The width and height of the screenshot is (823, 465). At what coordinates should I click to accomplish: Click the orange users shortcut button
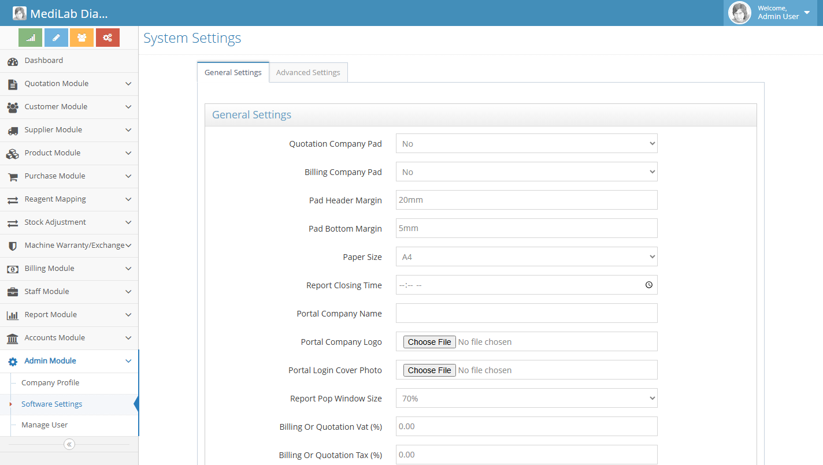point(81,38)
